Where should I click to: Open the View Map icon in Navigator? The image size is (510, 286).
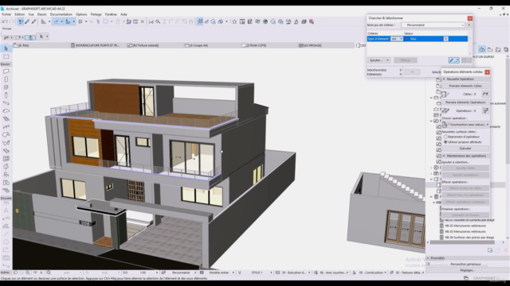pyautogui.click(x=490, y=49)
